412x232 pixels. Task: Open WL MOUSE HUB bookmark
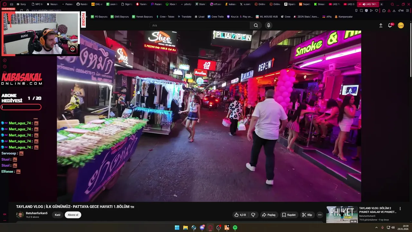pyautogui.click(x=267, y=17)
